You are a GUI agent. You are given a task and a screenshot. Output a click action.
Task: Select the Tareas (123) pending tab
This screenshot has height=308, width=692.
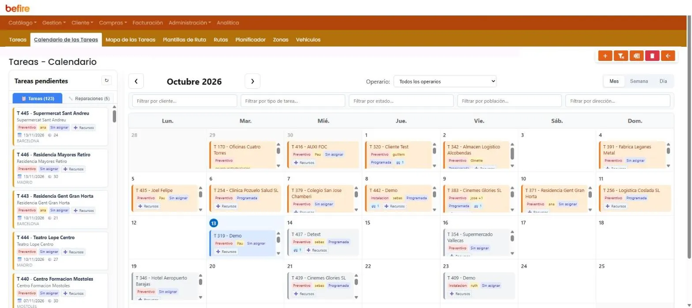[x=38, y=98]
